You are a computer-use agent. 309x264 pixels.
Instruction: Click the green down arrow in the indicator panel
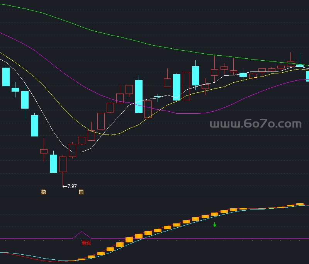215,225
